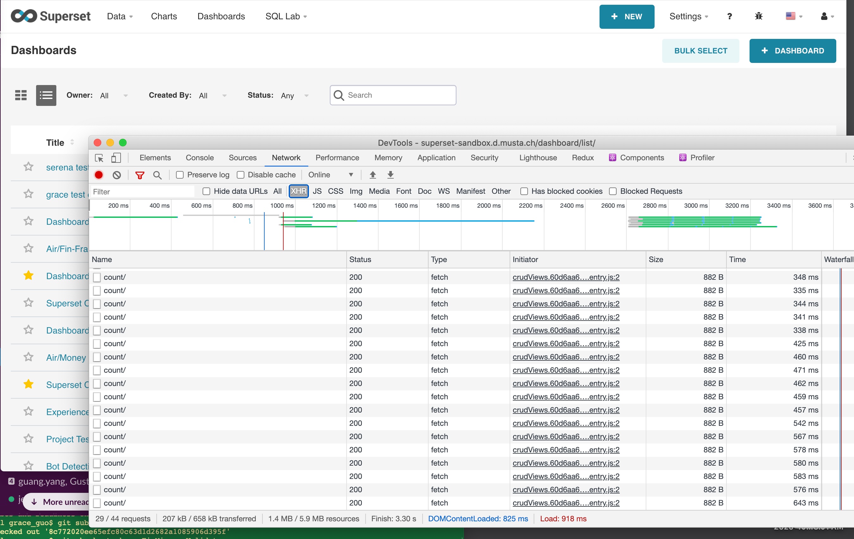Select the inspect element pointer icon
Screen dimensions: 854x539
99,158
